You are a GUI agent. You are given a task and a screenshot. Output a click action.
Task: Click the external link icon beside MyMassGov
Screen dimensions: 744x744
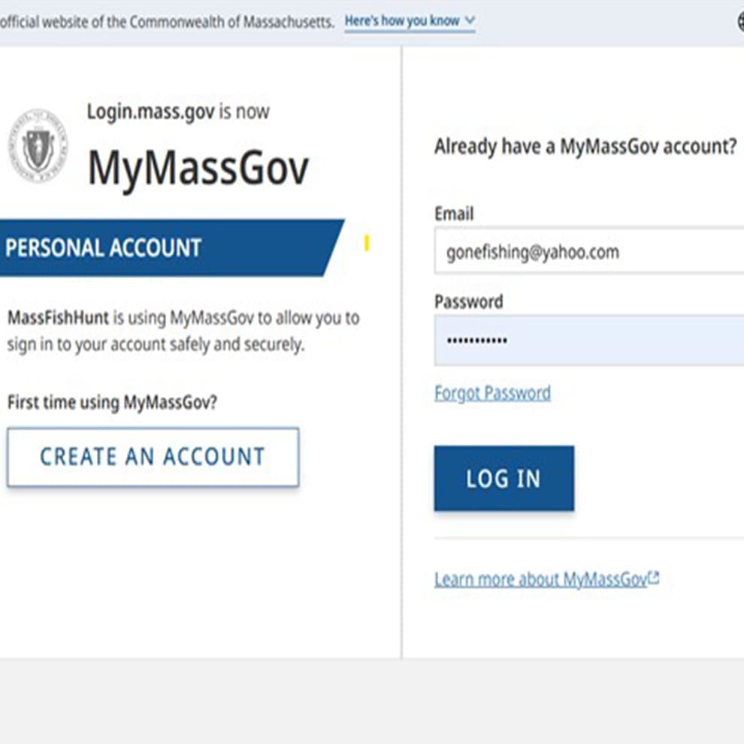tap(655, 577)
